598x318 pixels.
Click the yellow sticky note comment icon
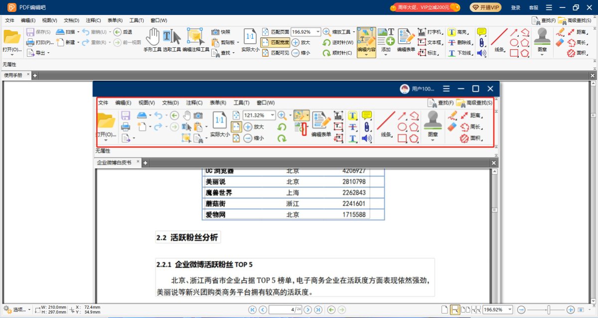[x=481, y=32]
